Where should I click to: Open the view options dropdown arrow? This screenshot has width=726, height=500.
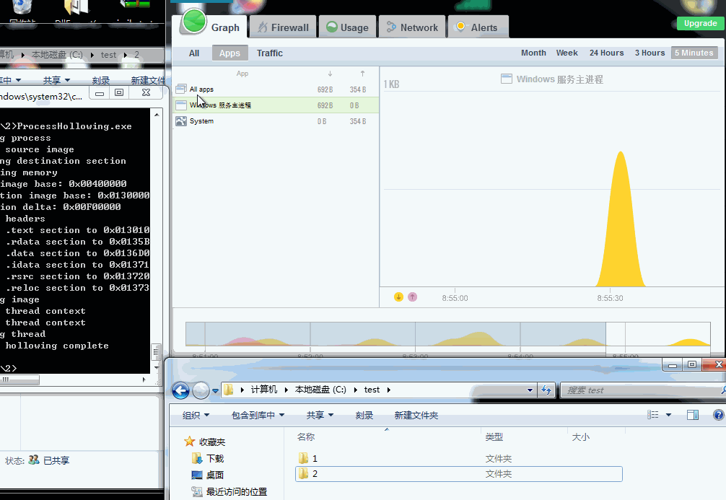click(x=668, y=415)
